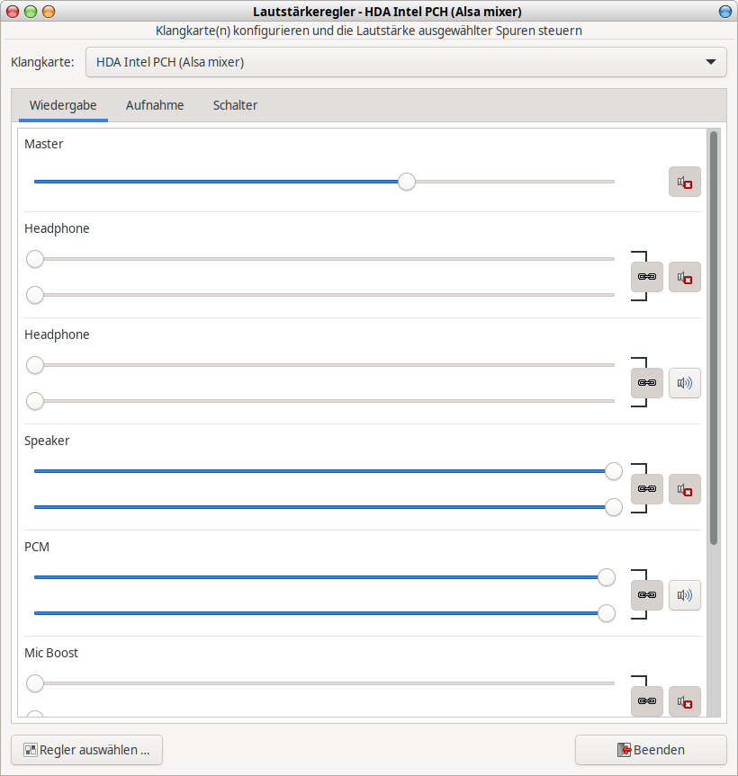Click the second Headphone lower slider handle
Image resolution: width=738 pixels, height=776 pixels.
pos(35,401)
